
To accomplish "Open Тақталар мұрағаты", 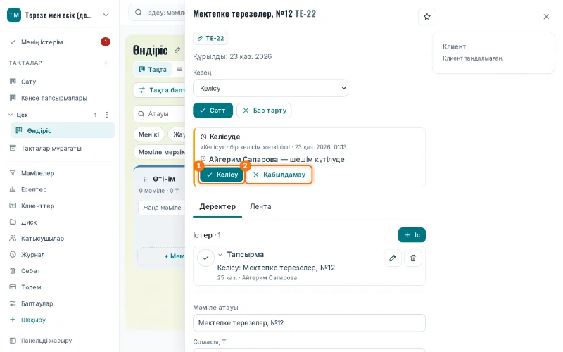I will [x=61, y=149].
